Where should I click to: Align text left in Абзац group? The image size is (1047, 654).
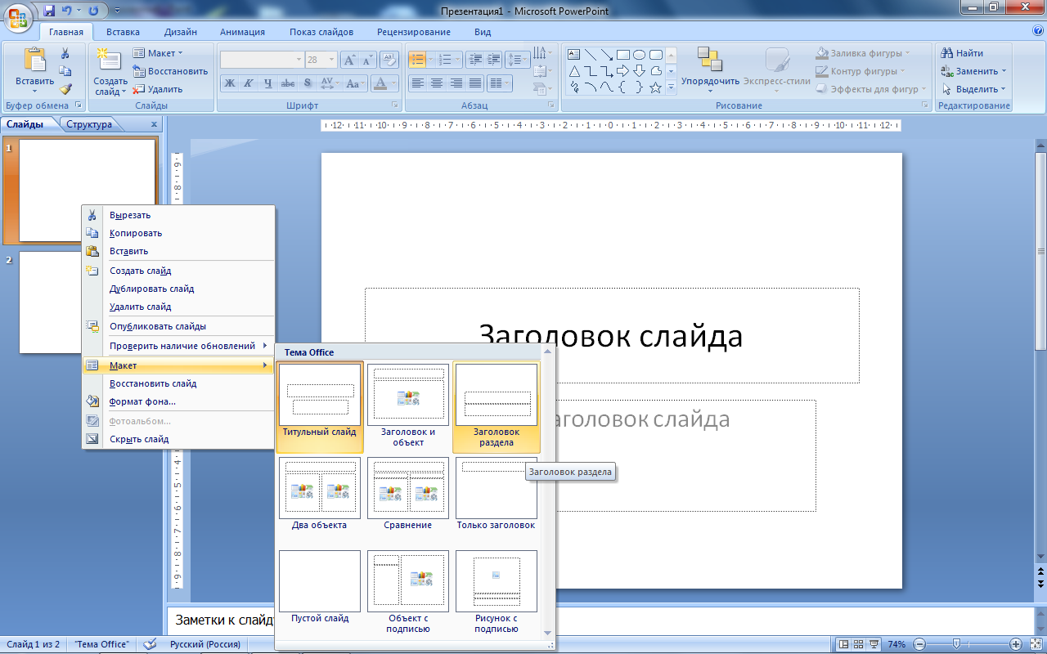pyautogui.click(x=418, y=83)
